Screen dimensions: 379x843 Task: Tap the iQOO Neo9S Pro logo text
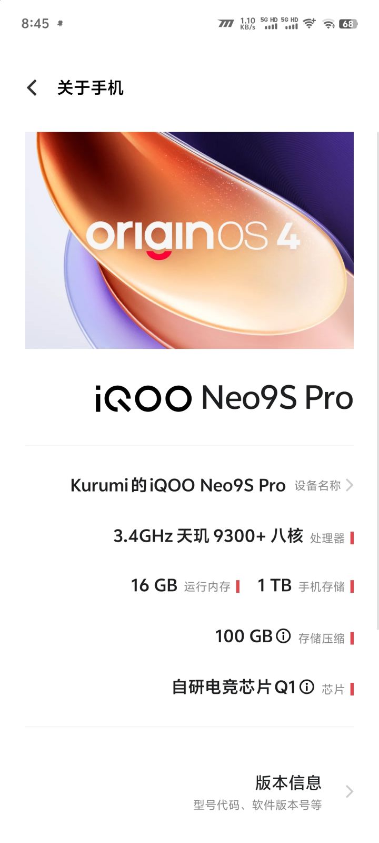click(224, 398)
